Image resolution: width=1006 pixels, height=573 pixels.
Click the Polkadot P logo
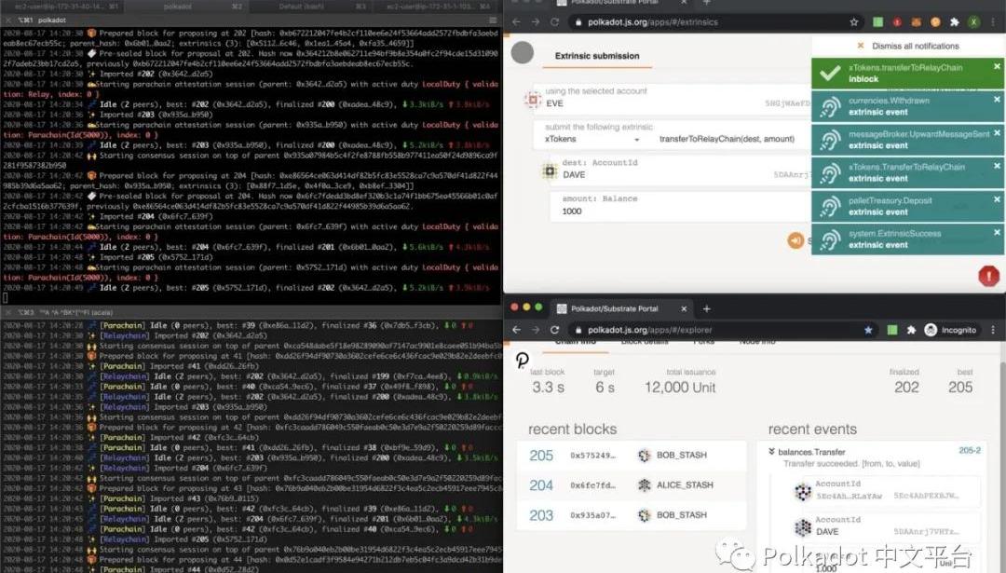point(523,360)
